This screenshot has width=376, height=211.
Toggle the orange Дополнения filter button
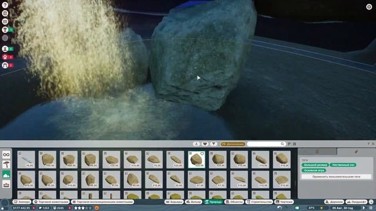[233, 144]
